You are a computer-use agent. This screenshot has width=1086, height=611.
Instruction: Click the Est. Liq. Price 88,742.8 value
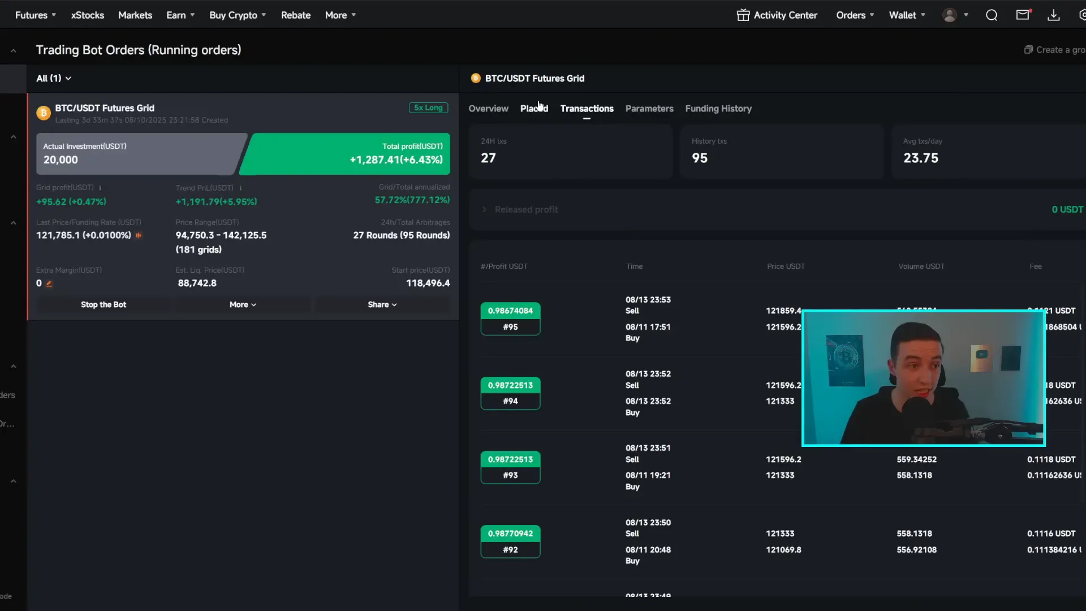197,283
